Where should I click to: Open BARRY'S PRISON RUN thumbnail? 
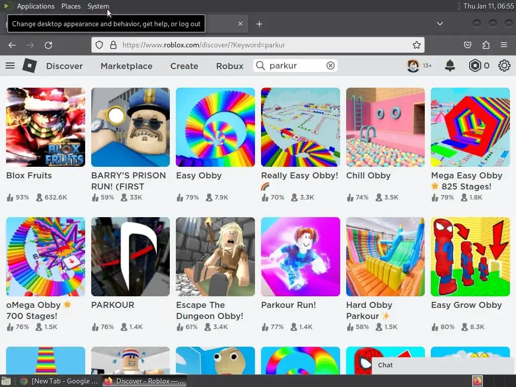[x=131, y=127]
